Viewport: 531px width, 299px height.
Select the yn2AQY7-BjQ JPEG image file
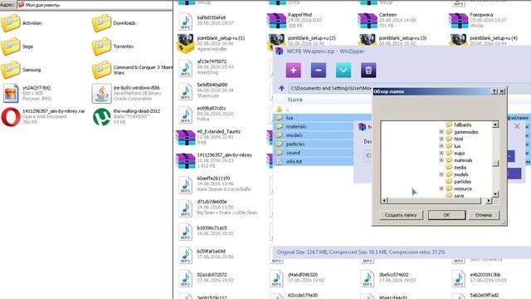(27, 93)
